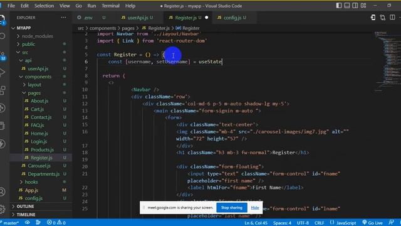Open Departments.js in the explorer
This screenshot has width=401, height=226.
click(43, 174)
